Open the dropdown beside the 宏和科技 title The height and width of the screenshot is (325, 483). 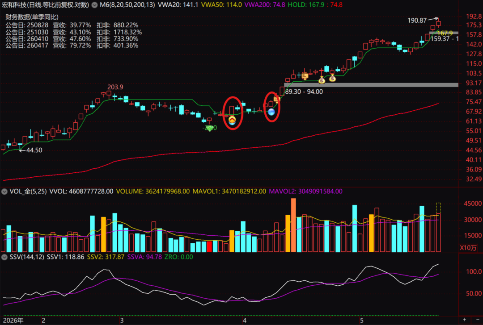[94, 5]
